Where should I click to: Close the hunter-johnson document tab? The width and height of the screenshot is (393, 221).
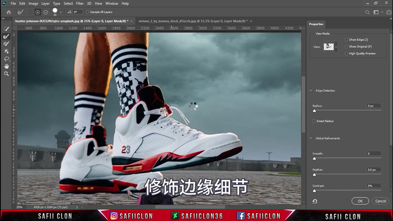(131, 21)
